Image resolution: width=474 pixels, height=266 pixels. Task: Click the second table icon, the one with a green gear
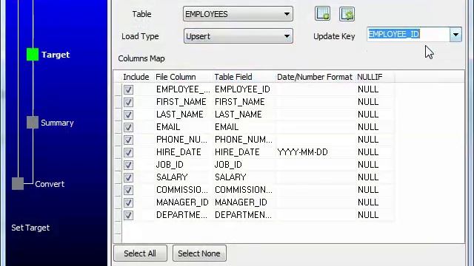point(347,14)
